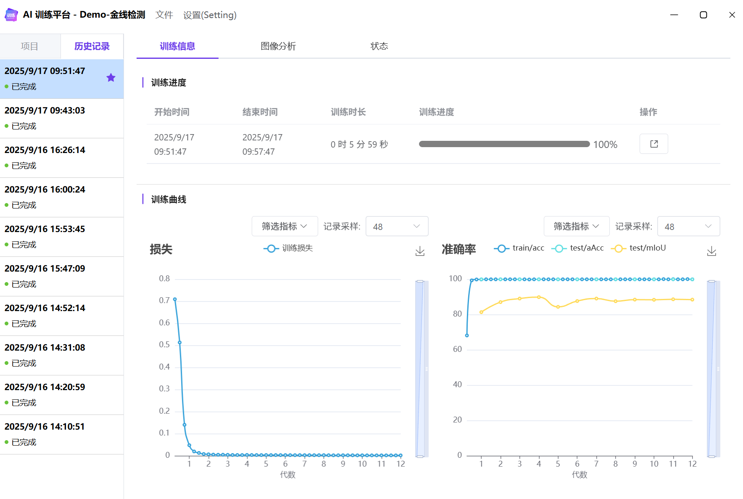The width and height of the screenshot is (743, 499).
Task: Switch to the 图像分析 tab
Action: tap(278, 46)
